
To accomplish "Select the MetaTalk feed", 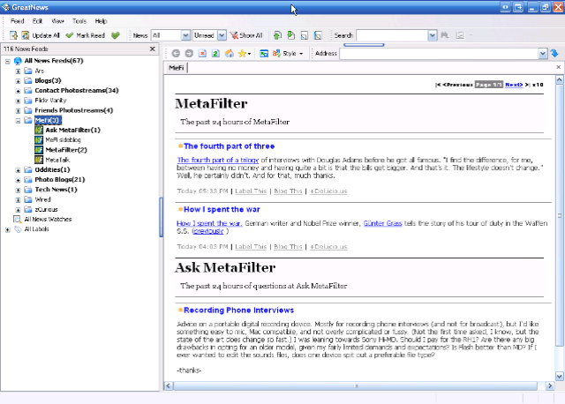I will click(x=57, y=160).
